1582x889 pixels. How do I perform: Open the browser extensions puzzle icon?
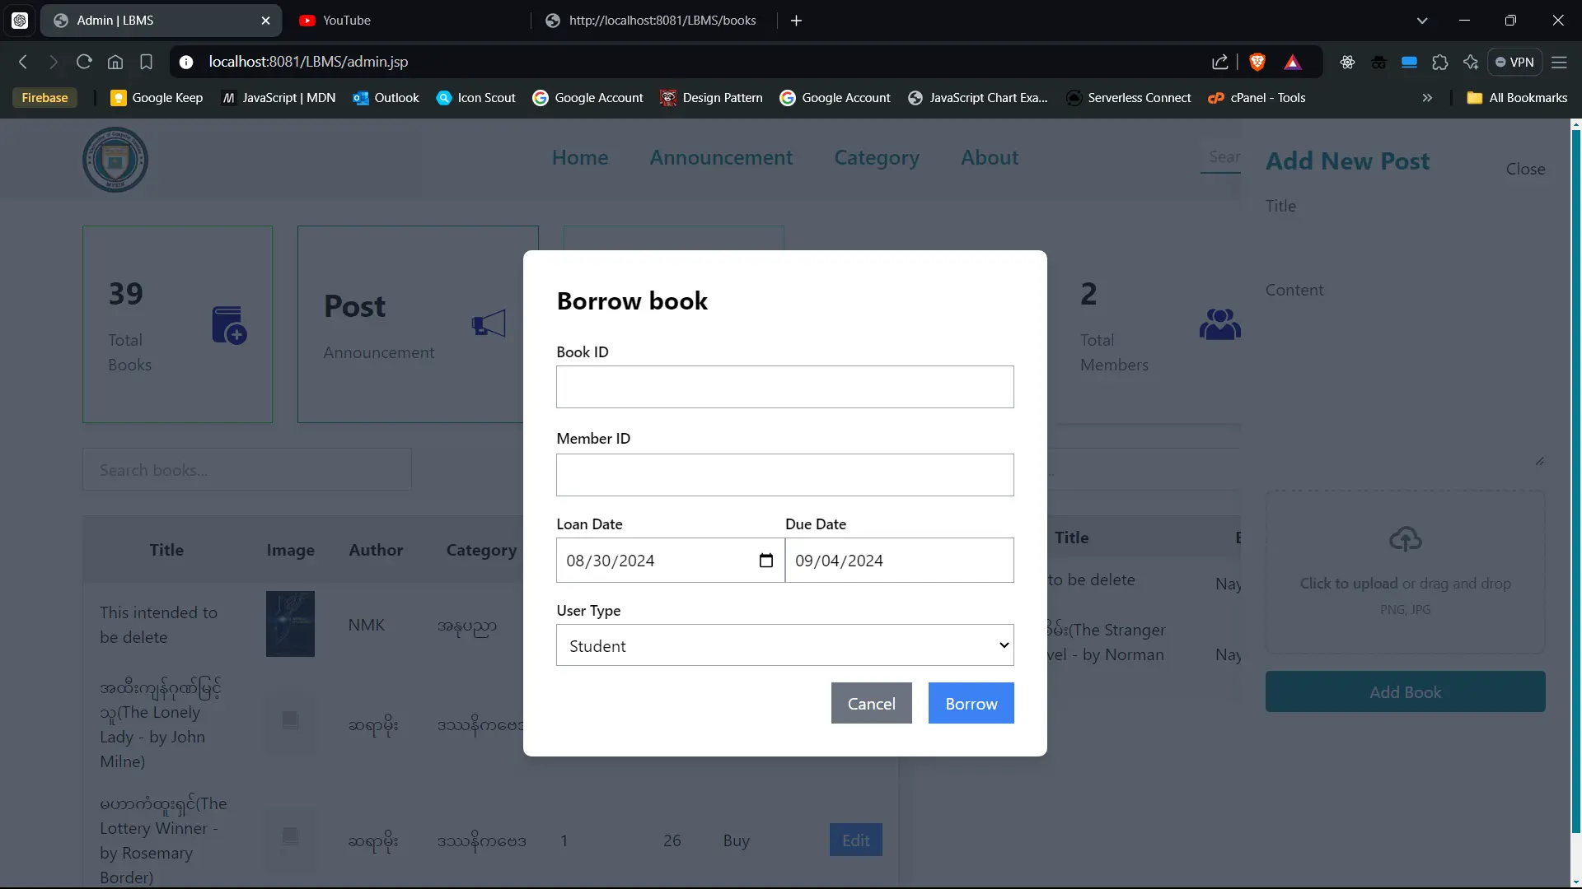point(1439,62)
